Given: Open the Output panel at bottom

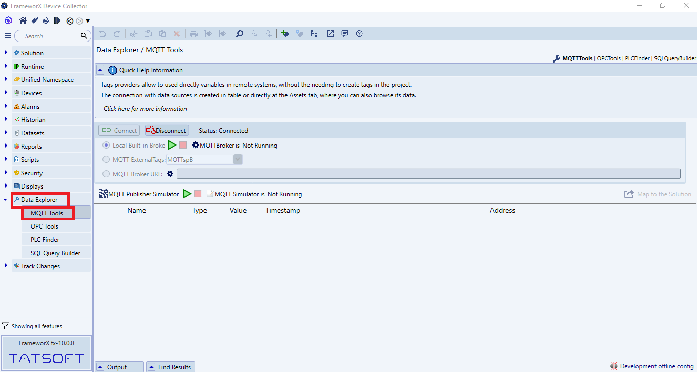Looking at the screenshot, I should (x=117, y=367).
